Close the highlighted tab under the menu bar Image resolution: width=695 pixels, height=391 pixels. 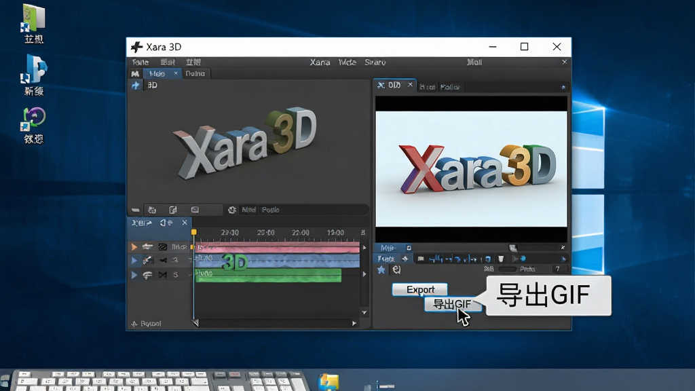[x=176, y=73]
